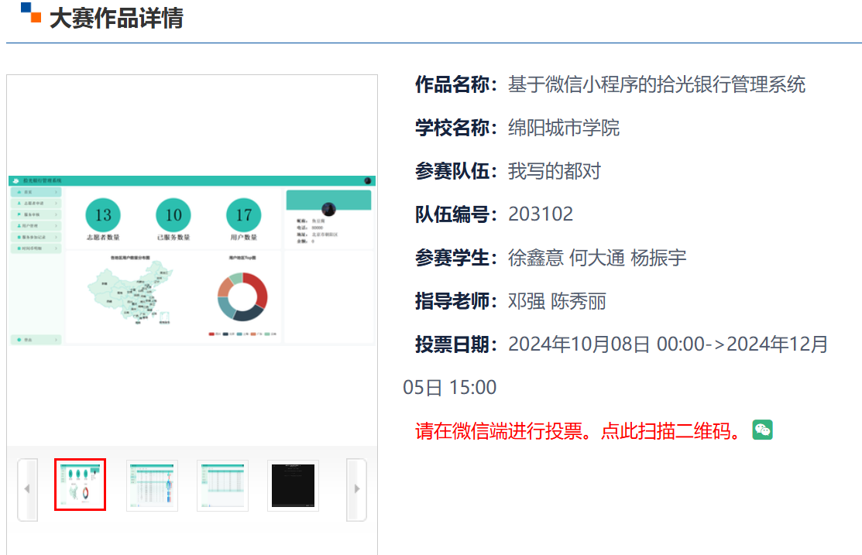The height and width of the screenshot is (555, 862).
Task: Expand the 用户管理 sidebar entry in preview
Action: (36, 226)
